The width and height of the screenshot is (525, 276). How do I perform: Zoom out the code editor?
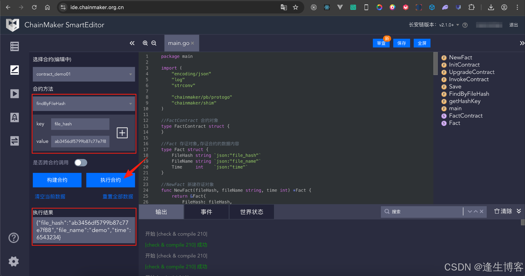pos(154,43)
